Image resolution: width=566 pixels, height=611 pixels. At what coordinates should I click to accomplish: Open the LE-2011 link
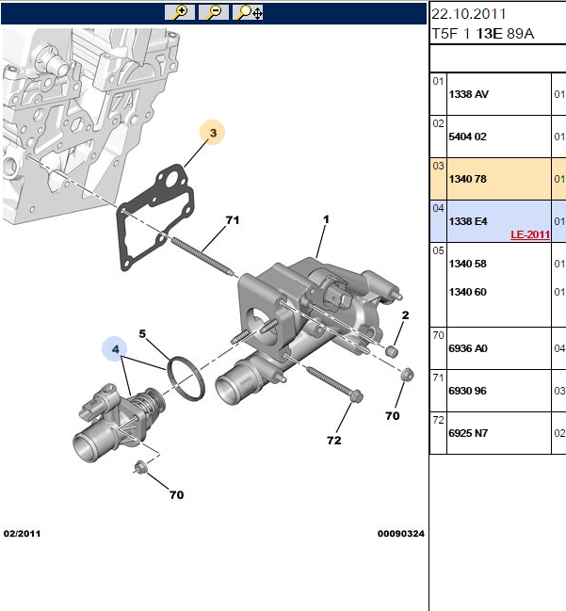[x=530, y=234]
